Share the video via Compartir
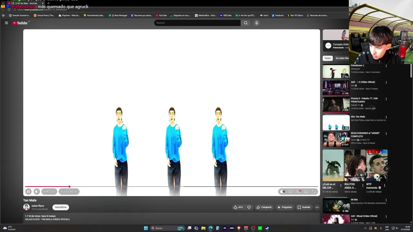 click(264, 207)
